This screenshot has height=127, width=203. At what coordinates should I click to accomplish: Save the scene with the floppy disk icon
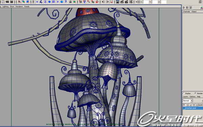pyautogui.click(x=12, y=2)
